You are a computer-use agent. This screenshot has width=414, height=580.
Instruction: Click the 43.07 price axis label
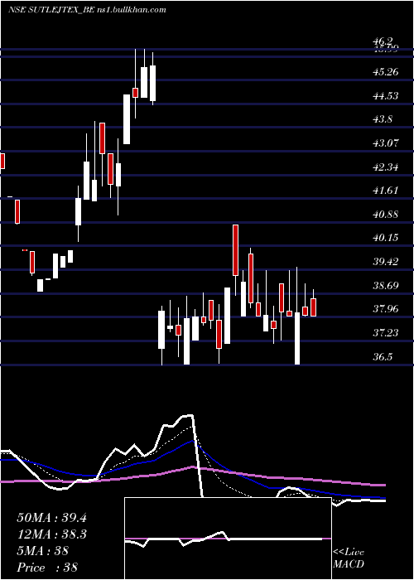pyautogui.click(x=386, y=143)
